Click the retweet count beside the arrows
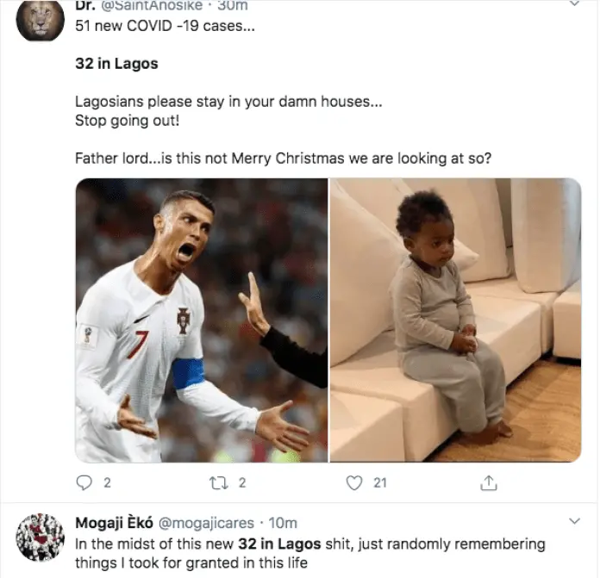This screenshot has height=578, width=600. click(x=242, y=482)
